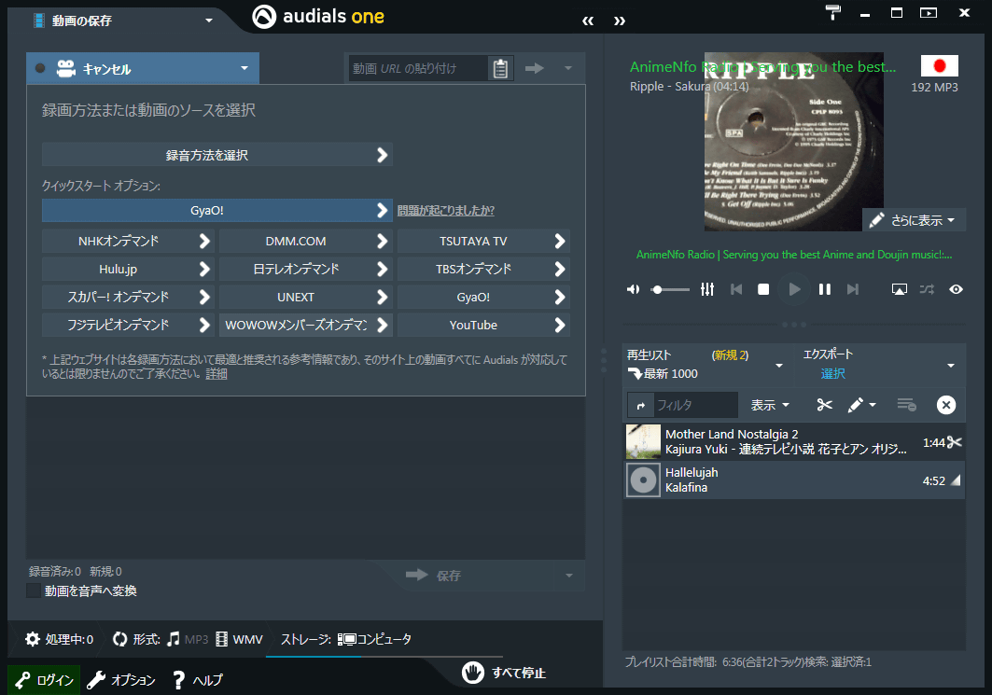The height and width of the screenshot is (695, 992).
Task: Choose UNEXT source
Action: [305, 298]
